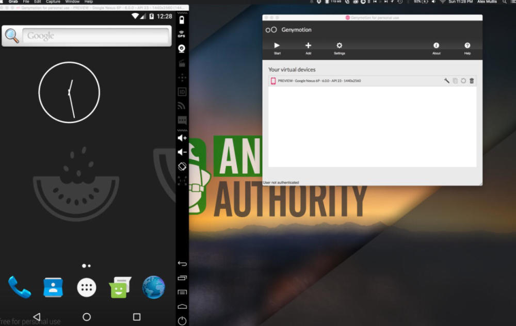516x326 pixels.
Task: Click emulator sidebar Menu button
Action: pyautogui.click(x=182, y=292)
